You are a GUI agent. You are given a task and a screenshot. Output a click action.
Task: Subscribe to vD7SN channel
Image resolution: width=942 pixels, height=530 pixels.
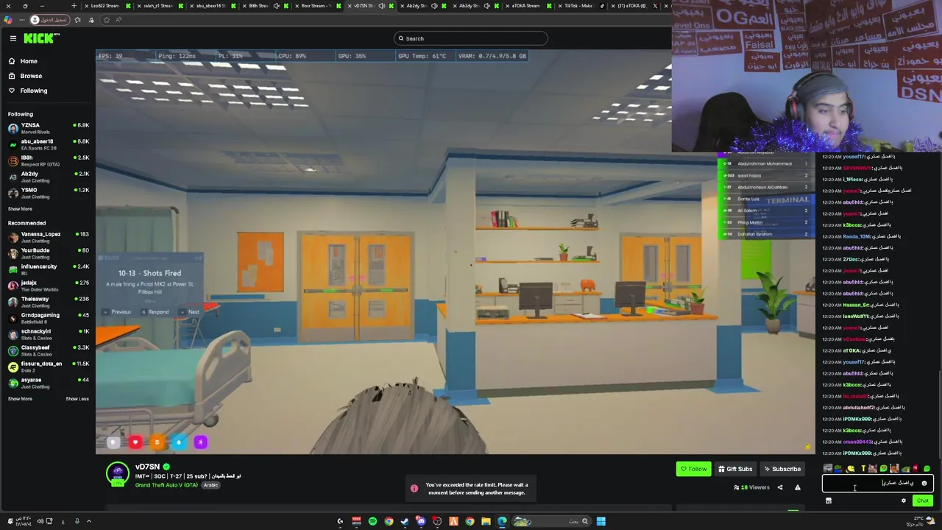[782, 469]
